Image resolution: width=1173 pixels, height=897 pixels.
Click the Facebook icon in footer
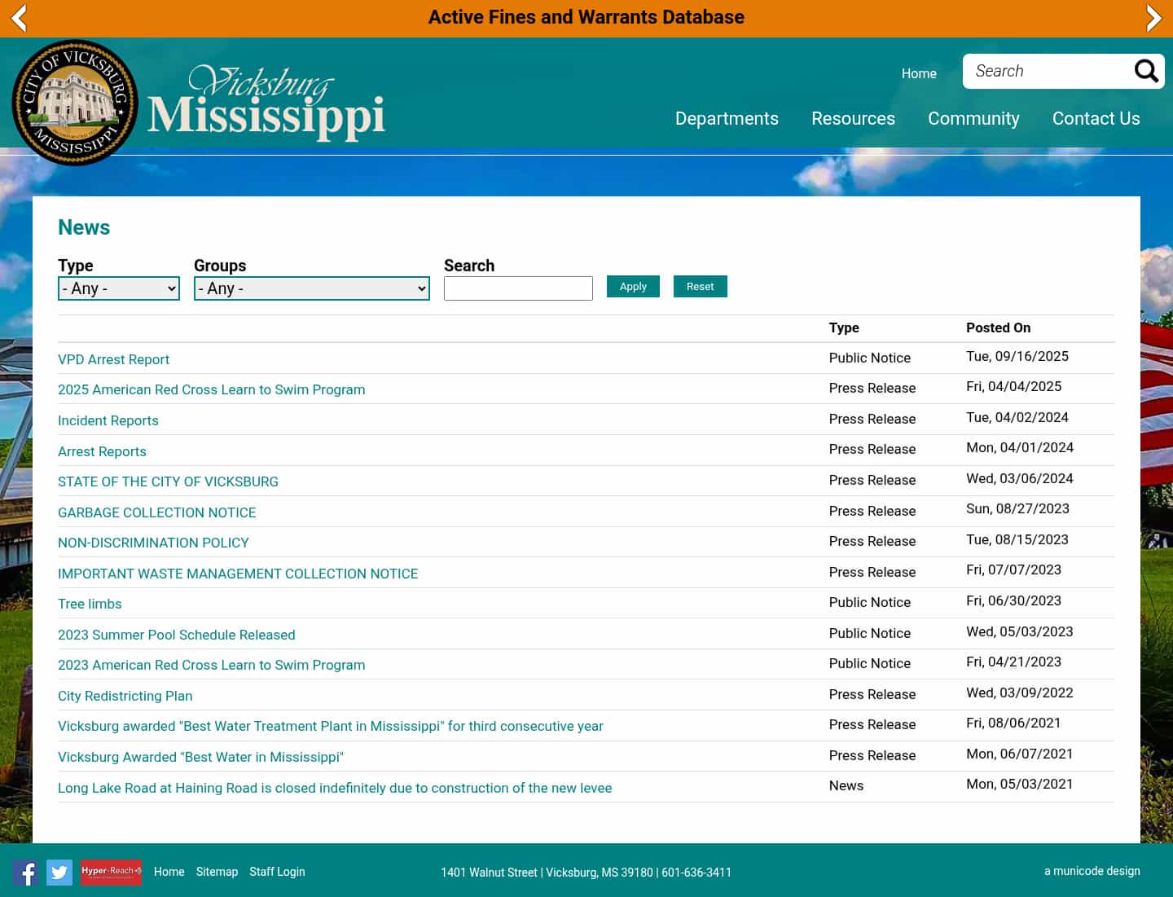click(x=25, y=873)
